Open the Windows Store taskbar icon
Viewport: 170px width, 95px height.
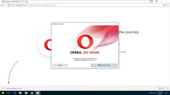(x=26, y=93)
